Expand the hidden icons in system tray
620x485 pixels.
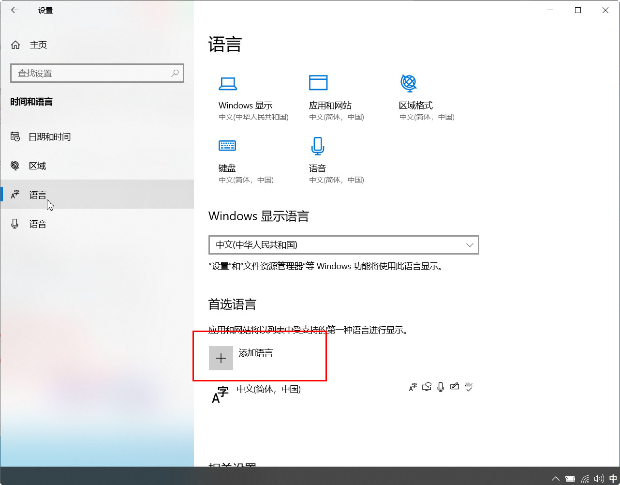(555, 478)
